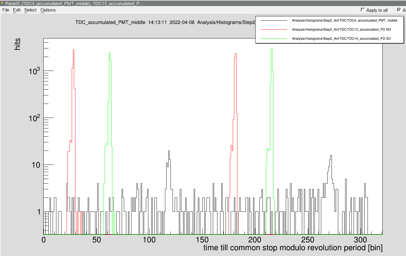Click the Panel3 window icon in title bar
This screenshot has width=406, height=256.
pos(3,3)
